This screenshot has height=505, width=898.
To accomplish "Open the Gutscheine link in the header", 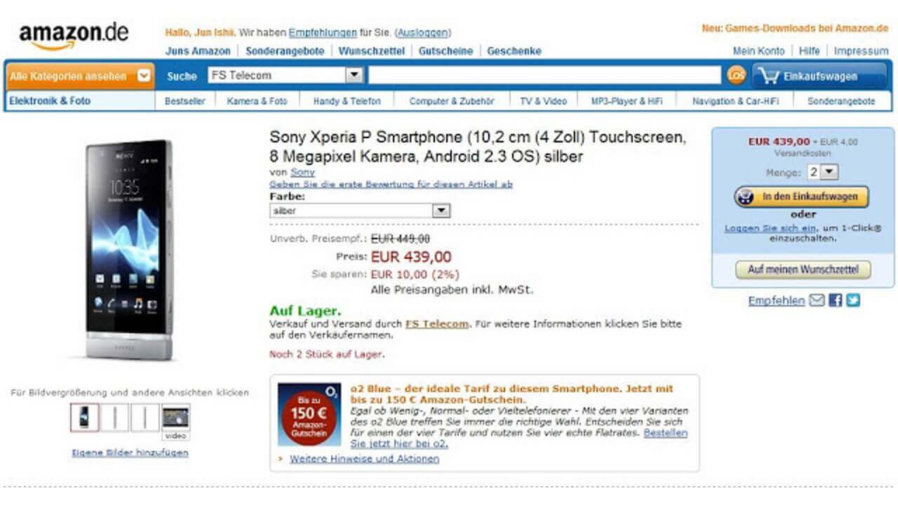I will pyautogui.click(x=445, y=51).
